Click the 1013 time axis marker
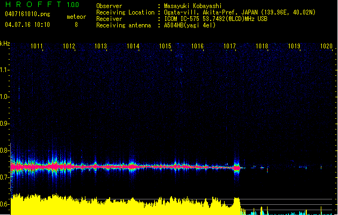 (x=100, y=46)
